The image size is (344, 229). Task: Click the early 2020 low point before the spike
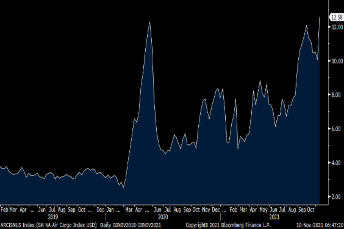click(123, 187)
